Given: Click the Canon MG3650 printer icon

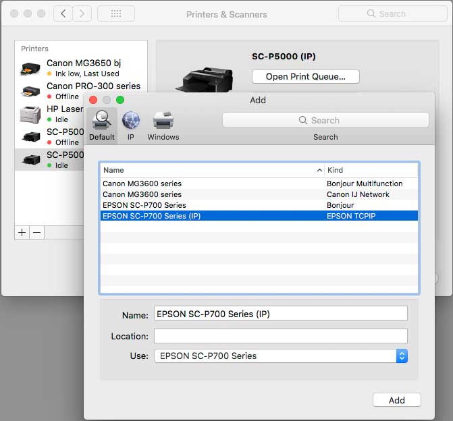Looking at the screenshot, I should click(30, 68).
